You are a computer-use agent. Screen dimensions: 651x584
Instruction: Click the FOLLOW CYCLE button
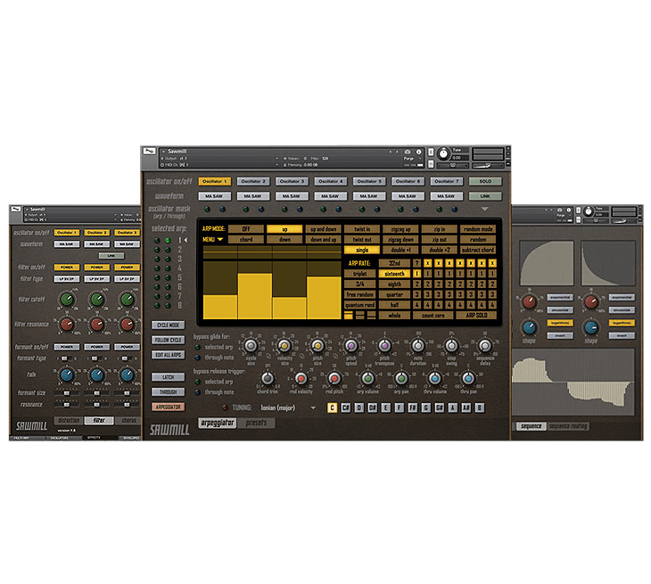169,340
